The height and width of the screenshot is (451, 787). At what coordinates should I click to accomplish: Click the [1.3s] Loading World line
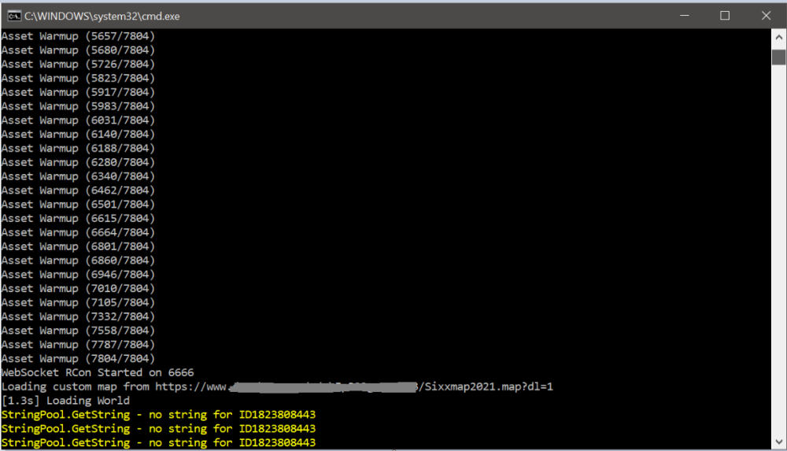point(65,401)
